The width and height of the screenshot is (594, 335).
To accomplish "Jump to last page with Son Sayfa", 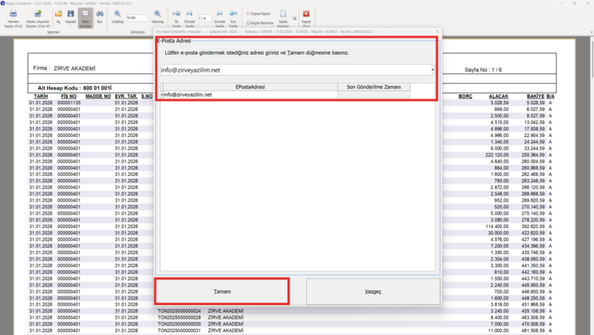I will (x=233, y=13).
